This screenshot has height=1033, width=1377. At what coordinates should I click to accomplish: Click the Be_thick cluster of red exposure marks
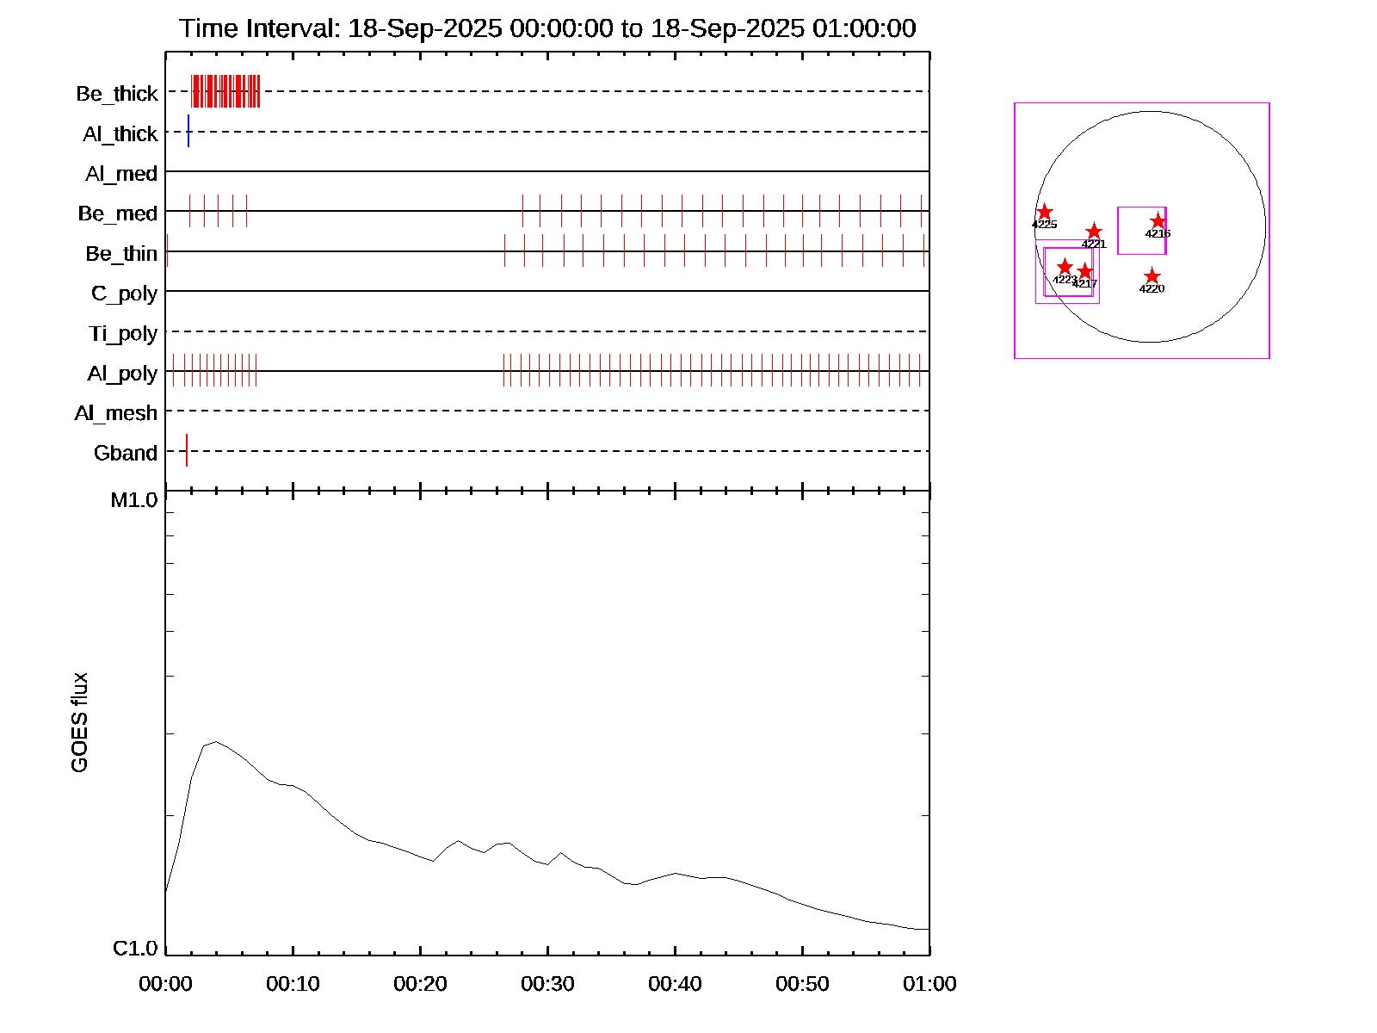(225, 91)
